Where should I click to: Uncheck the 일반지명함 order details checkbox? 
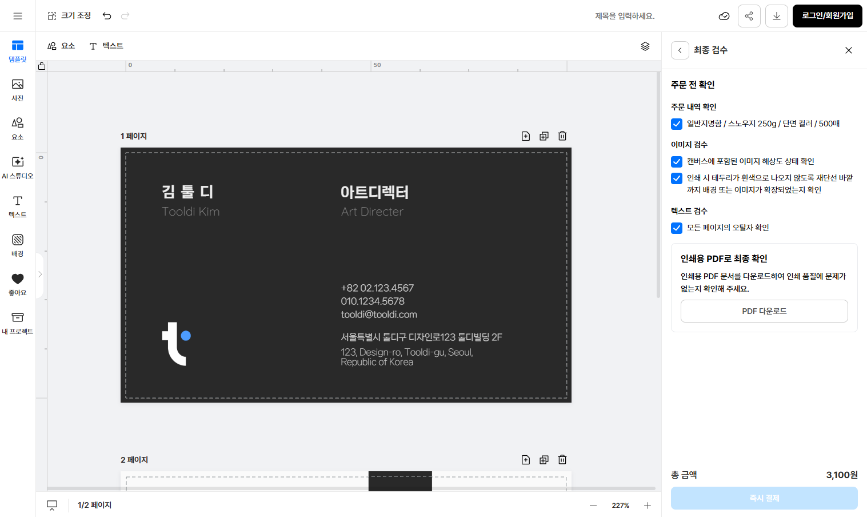677,124
